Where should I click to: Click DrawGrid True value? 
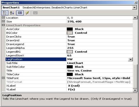tap(71, 40)
